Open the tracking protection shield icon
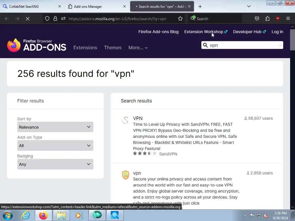The image size is (295, 221). (x=47, y=19)
